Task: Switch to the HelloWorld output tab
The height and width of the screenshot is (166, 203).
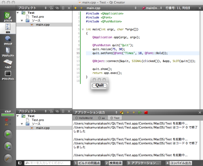Action: (86, 118)
